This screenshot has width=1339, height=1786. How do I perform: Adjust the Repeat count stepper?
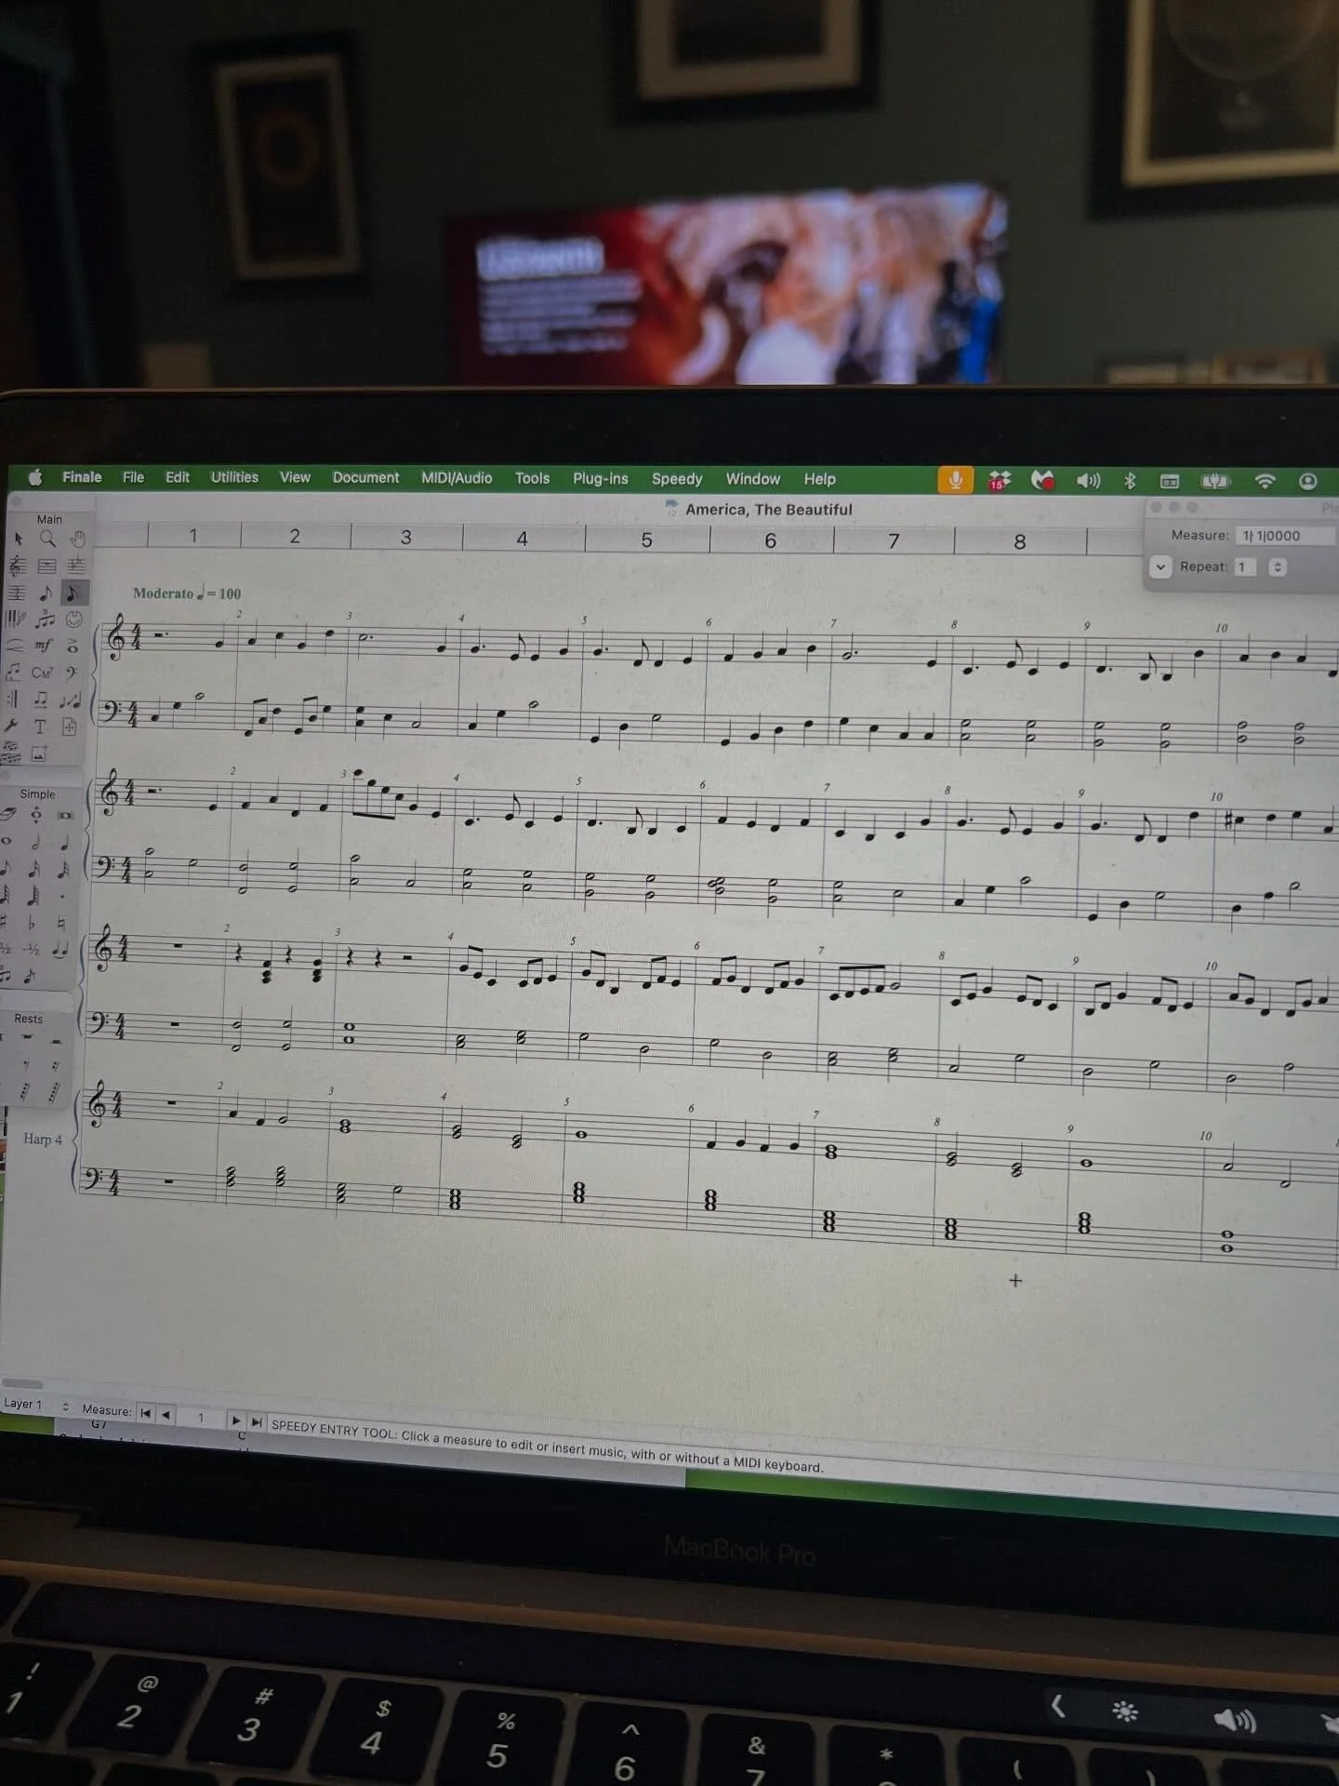tap(1278, 566)
